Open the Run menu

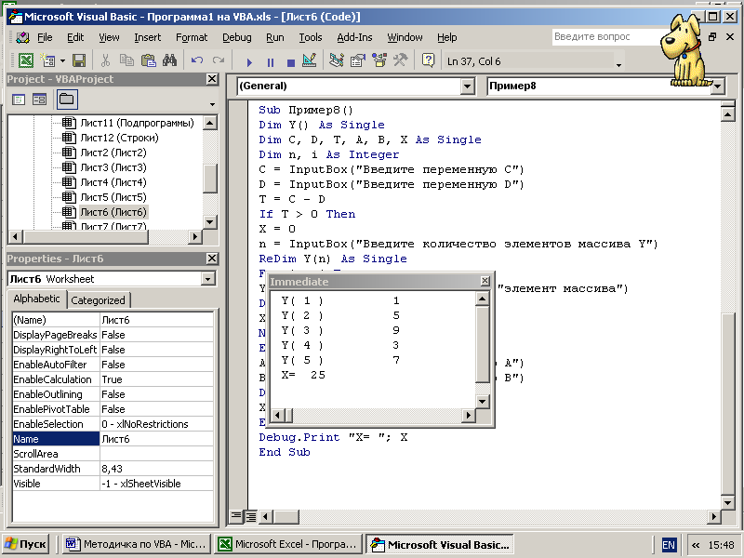point(274,37)
